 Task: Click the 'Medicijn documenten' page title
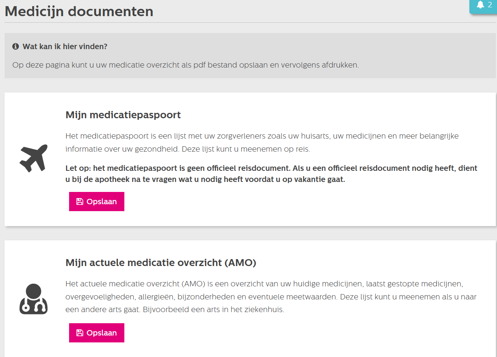point(79,12)
